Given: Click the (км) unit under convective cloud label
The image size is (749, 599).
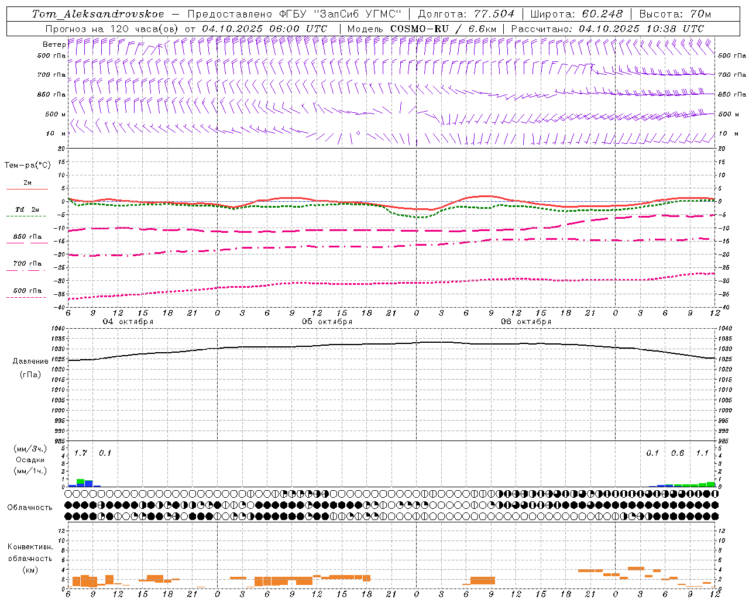Looking at the screenshot, I should coord(30,570).
